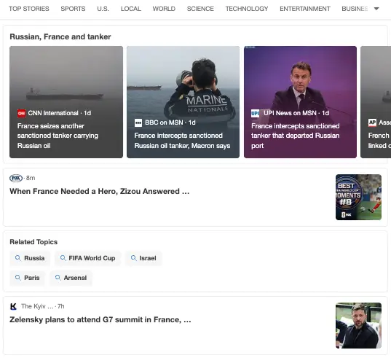Click the search icon on Arsenal topic
The image size is (391, 358).
pyautogui.click(x=58, y=278)
